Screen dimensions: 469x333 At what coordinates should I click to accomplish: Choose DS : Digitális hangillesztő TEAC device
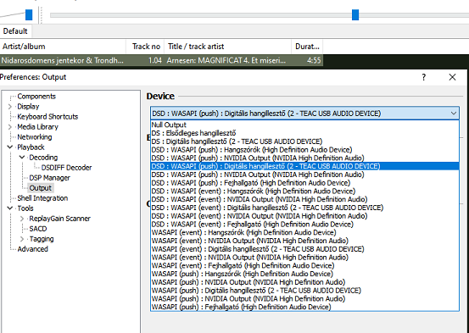point(304,142)
